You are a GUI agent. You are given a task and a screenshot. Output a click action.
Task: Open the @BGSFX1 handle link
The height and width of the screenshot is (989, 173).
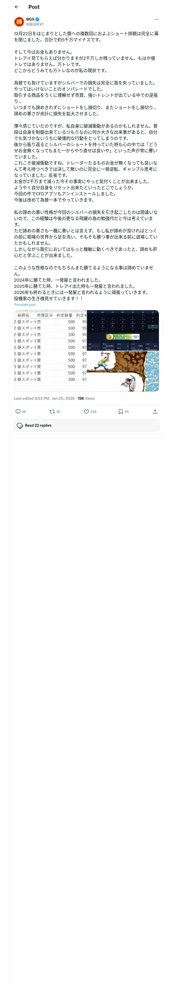(35, 24)
